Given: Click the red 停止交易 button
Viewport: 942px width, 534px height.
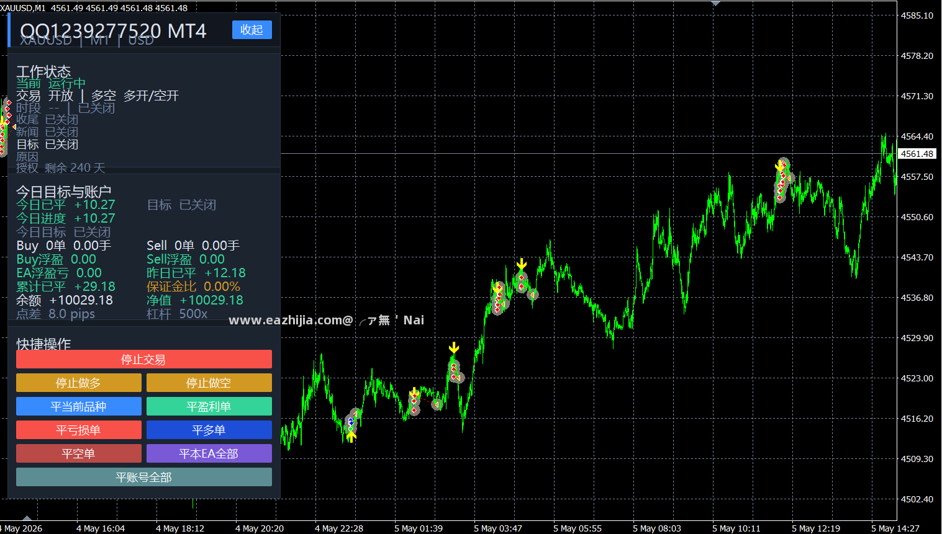Looking at the screenshot, I should pyautogui.click(x=143, y=359).
